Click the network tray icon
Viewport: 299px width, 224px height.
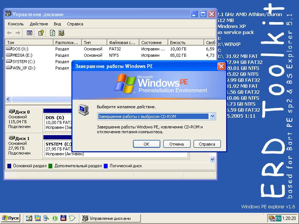(271, 218)
